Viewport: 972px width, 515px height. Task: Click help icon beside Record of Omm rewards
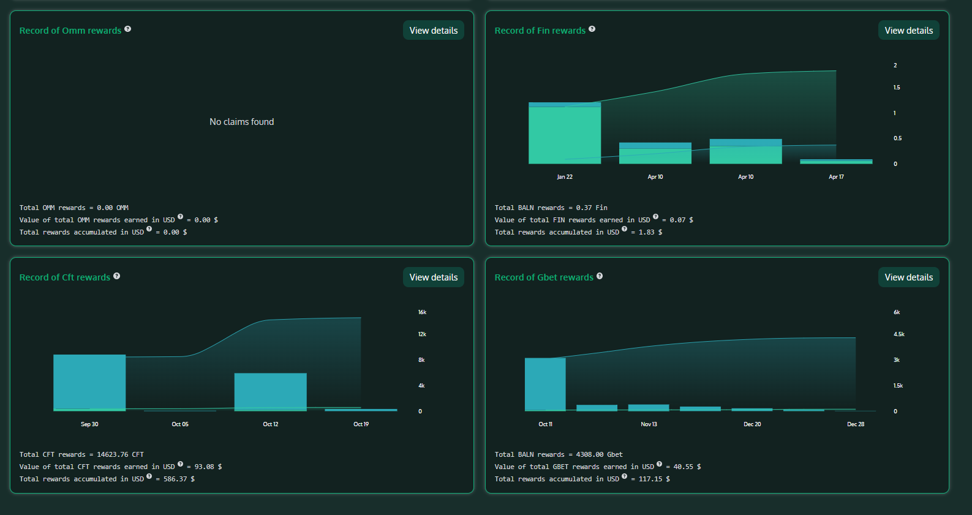[x=127, y=29]
